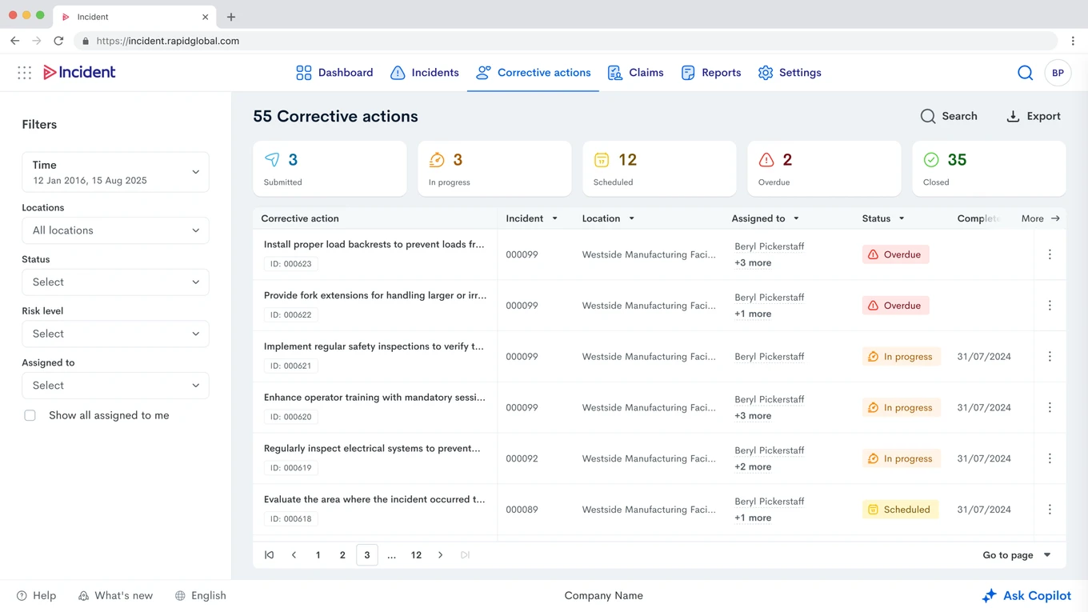Open the Reports tab

pyautogui.click(x=710, y=73)
